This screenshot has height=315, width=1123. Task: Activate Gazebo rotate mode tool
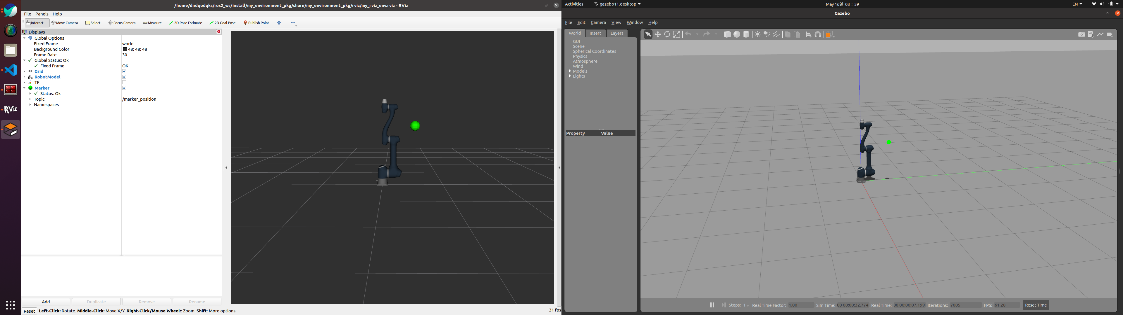[667, 34]
